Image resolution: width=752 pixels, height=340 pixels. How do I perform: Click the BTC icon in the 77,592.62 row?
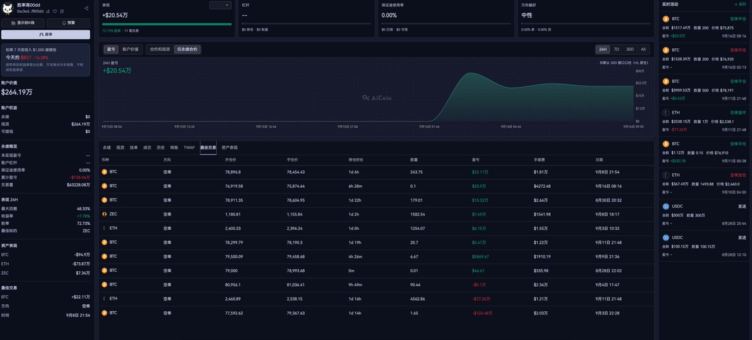point(105,312)
